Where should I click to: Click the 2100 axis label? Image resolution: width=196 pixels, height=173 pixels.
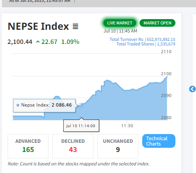(166, 74)
